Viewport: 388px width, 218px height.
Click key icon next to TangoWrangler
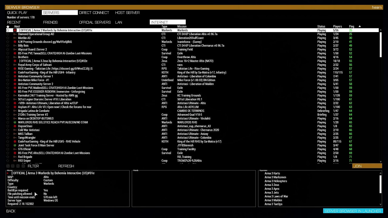[15, 138]
